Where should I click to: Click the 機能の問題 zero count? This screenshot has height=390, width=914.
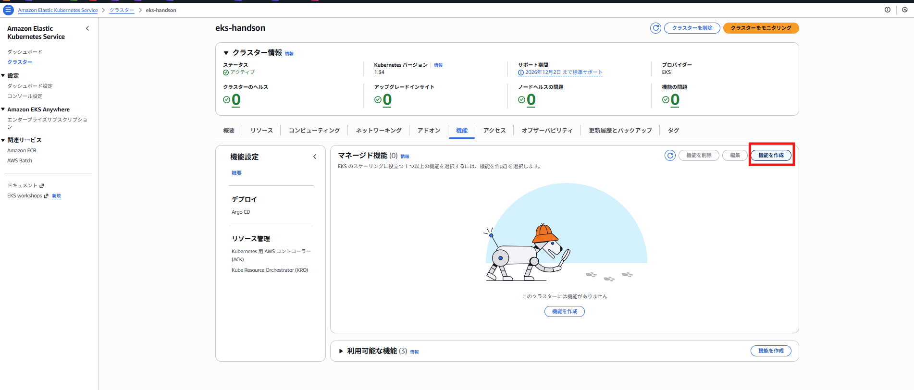(x=675, y=99)
